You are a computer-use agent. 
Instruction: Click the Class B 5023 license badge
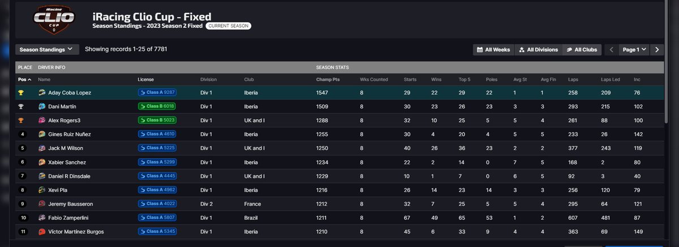(157, 120)
